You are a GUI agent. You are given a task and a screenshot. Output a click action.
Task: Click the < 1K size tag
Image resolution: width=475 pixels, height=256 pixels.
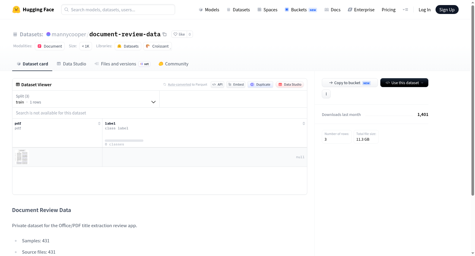(85, 46)
